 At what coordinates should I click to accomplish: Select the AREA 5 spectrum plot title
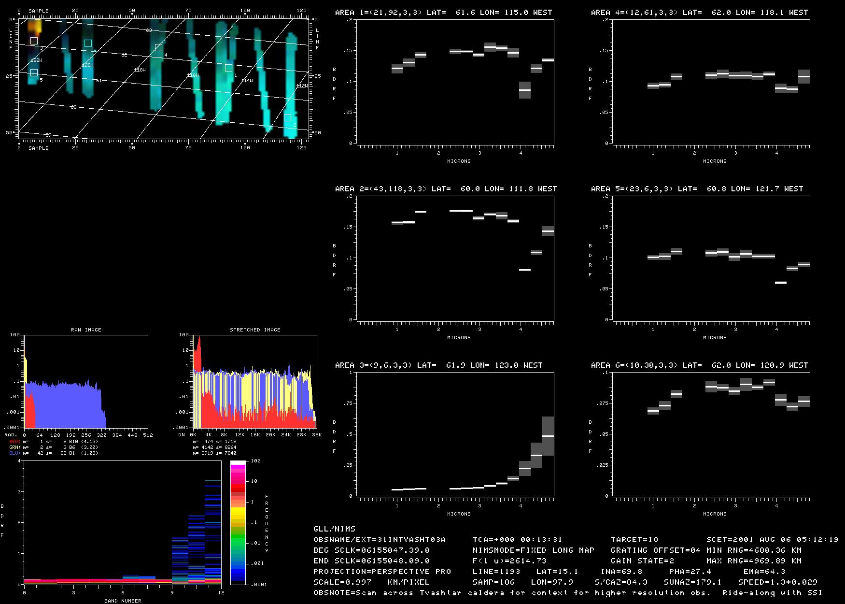pyautogui.click(x=697, y=189)
